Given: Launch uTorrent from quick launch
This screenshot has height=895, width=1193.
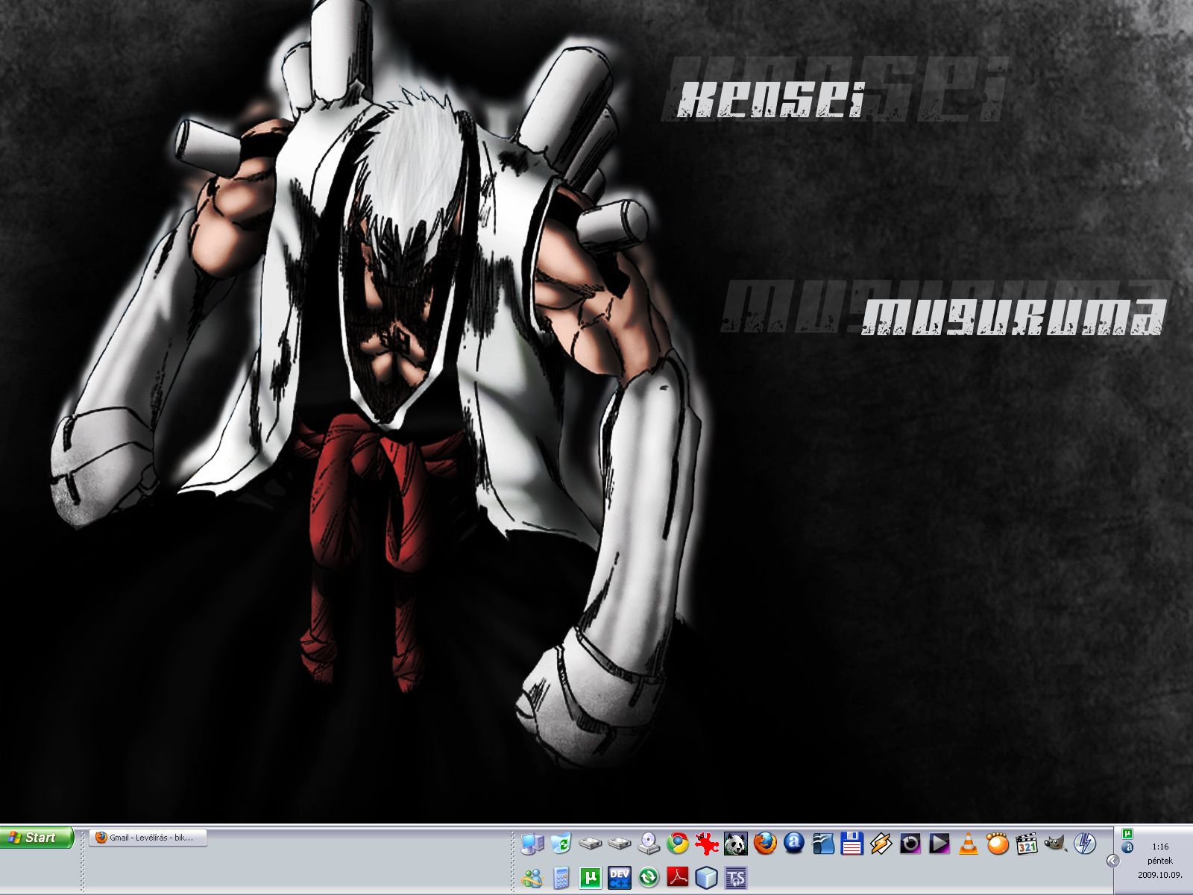Looking at the screenshot, I should [591, 878].
